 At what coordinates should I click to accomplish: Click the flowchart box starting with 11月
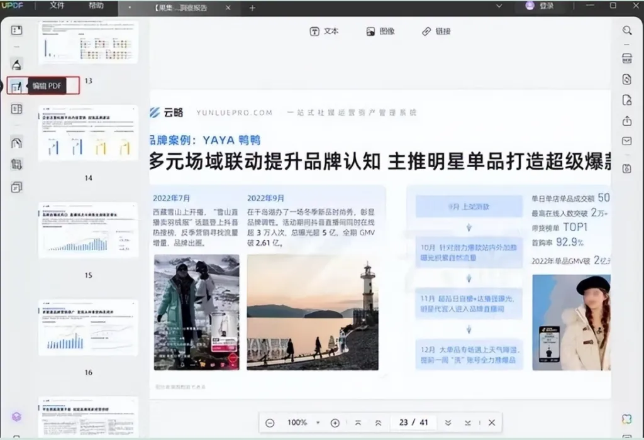tap(469, 304)
